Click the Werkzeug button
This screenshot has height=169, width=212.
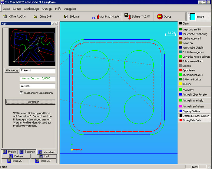click(12, 70)
